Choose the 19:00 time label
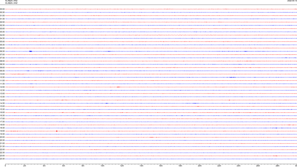The width and height of the screenshot is (297, 167). point(2,131)
